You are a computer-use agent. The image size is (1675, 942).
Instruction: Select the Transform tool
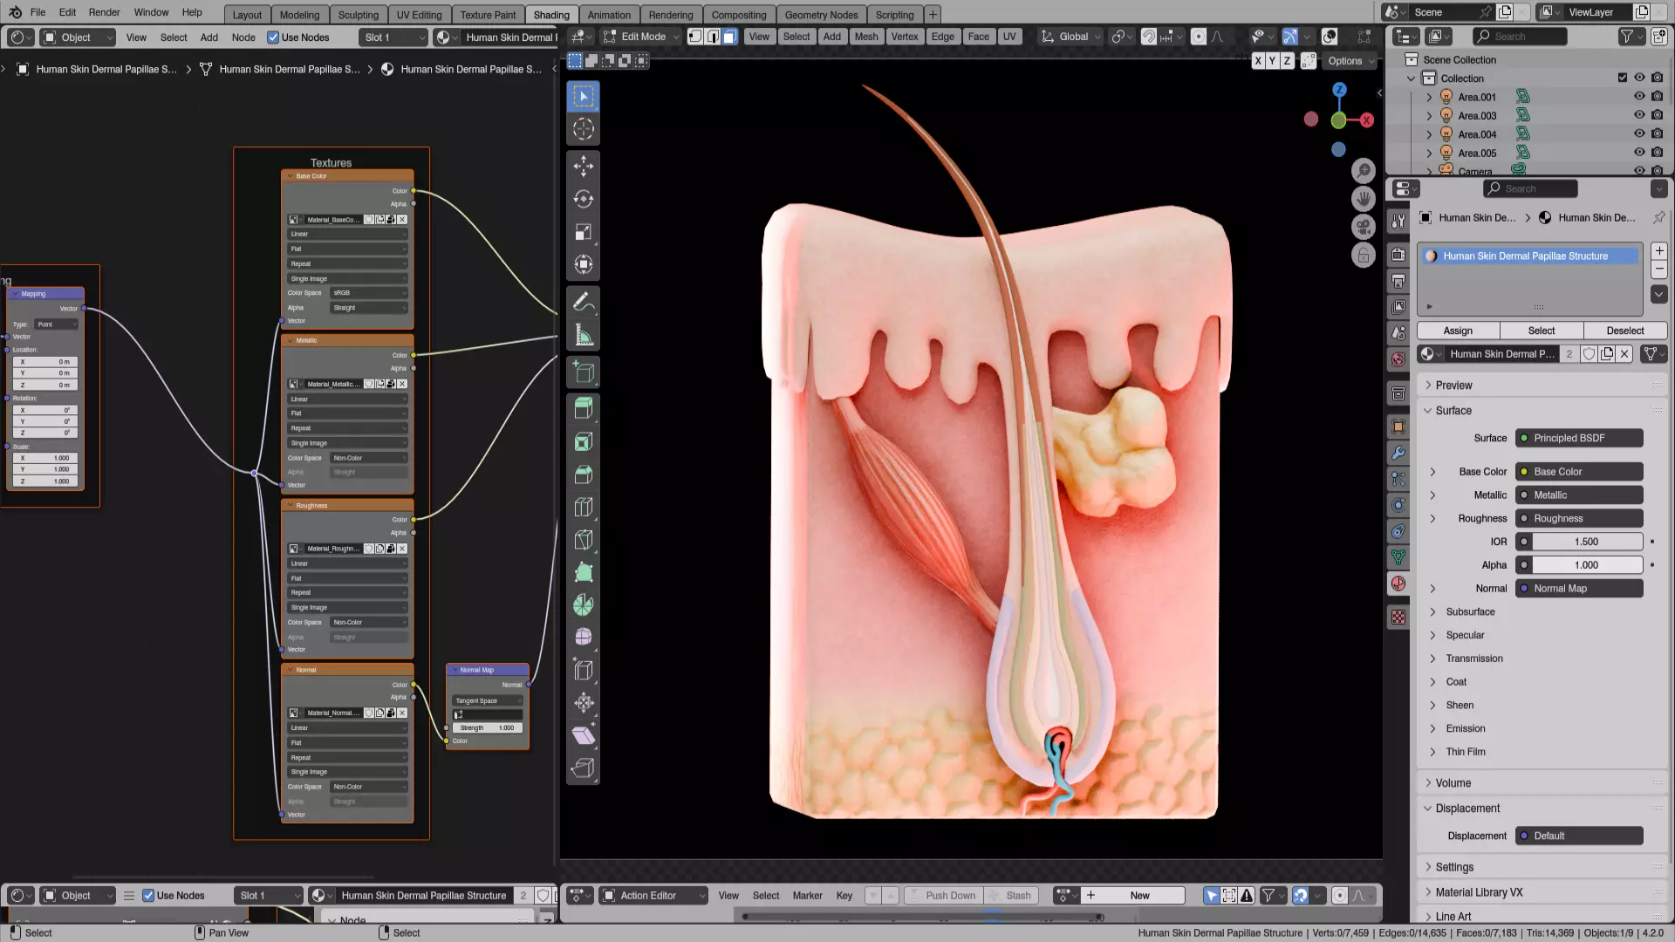(583, 264)
